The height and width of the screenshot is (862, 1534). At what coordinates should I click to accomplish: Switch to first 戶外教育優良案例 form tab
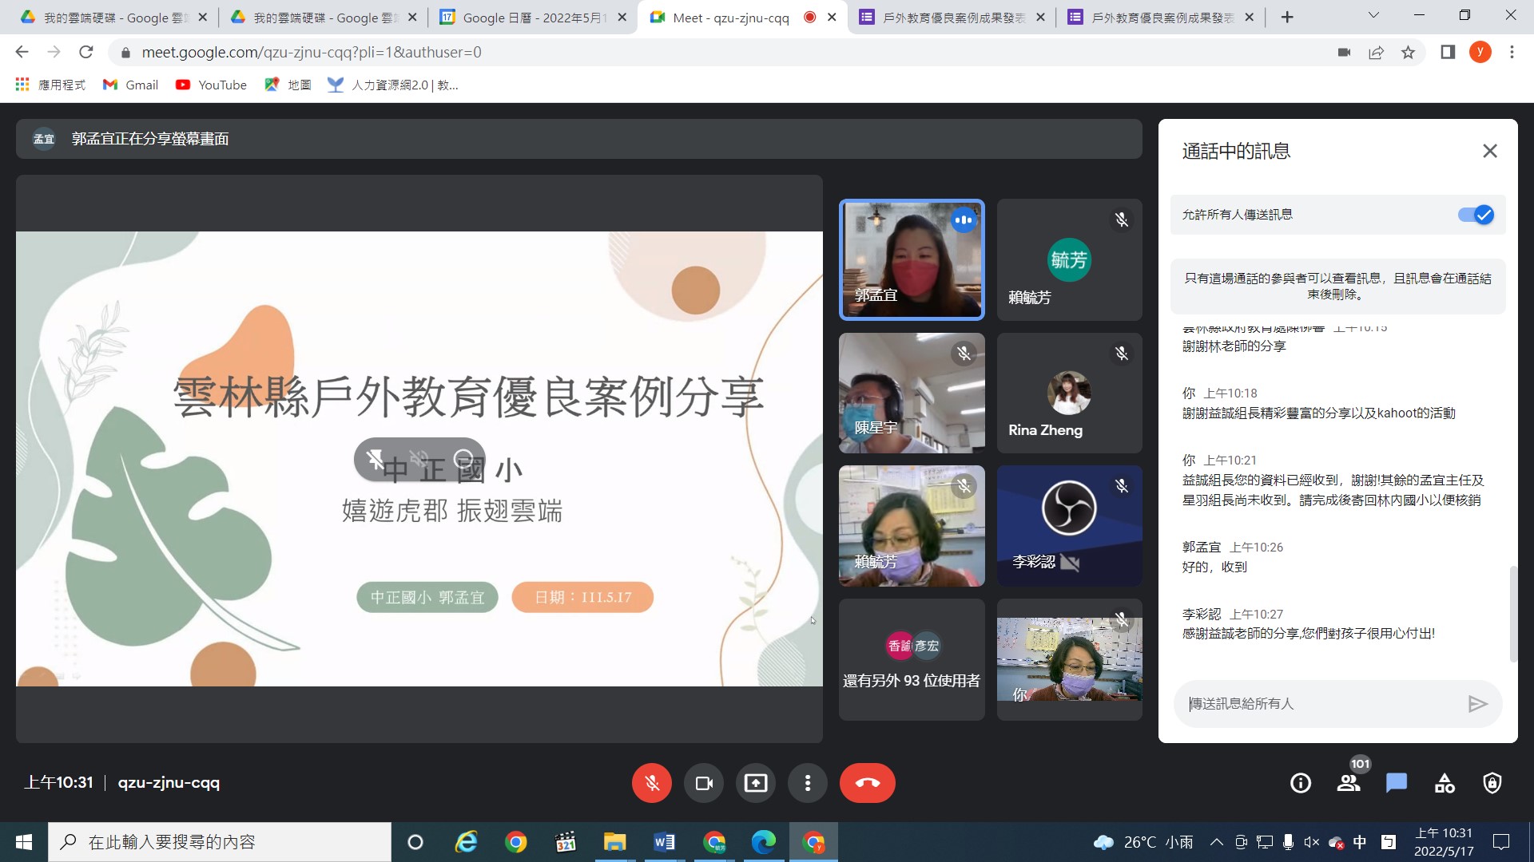951,17
